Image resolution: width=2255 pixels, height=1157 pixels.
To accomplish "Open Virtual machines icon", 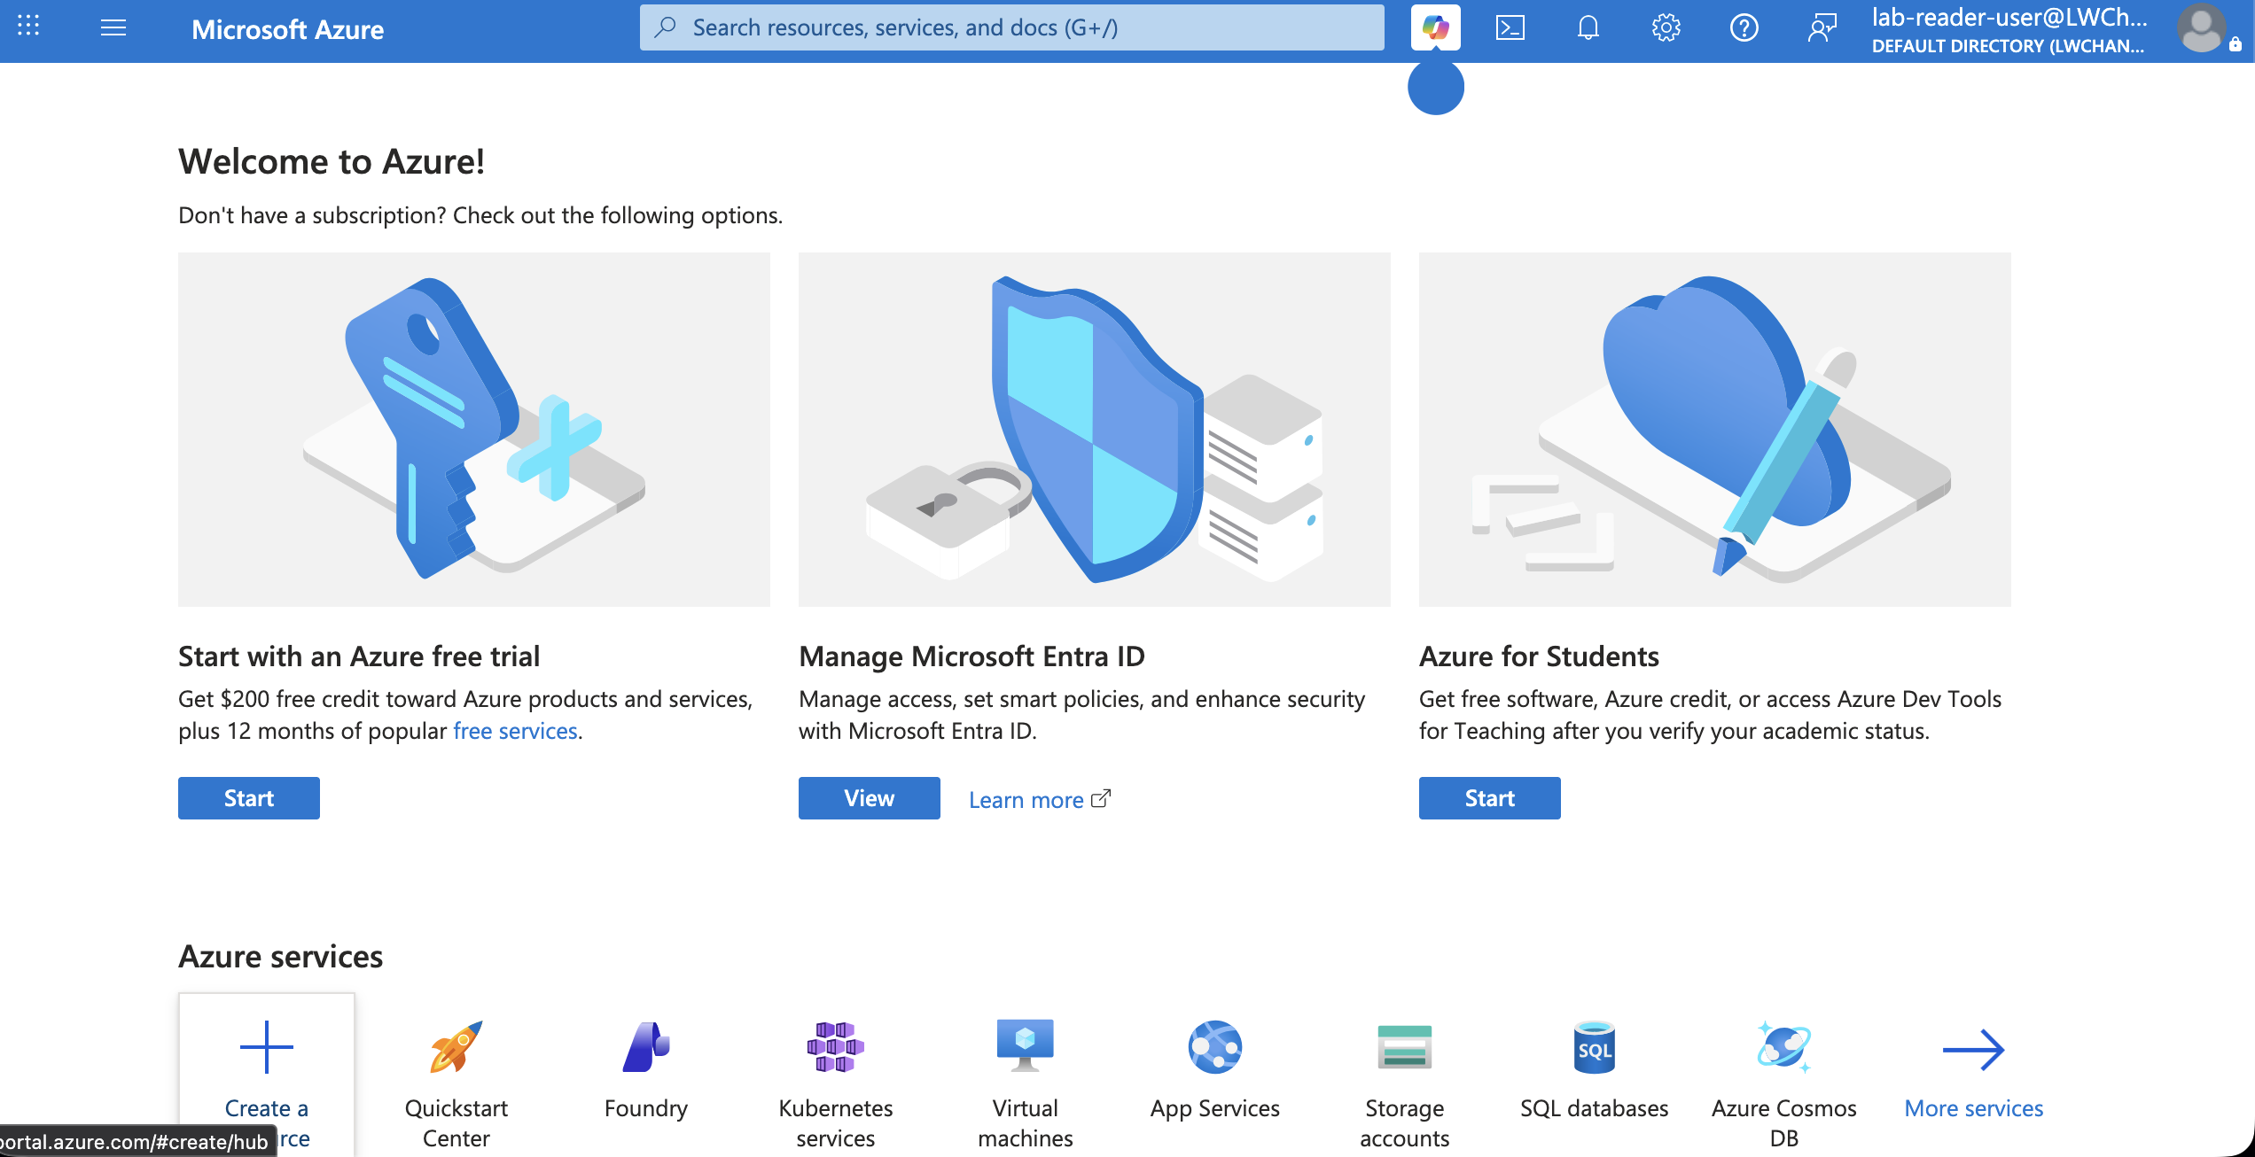I will tap(1026, 1045).
